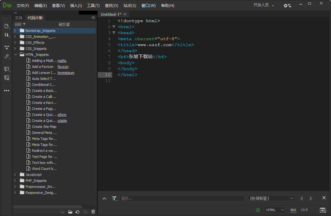Open the 文件(F) menu
This screenshot has height=216, width=331.
[23, 6]
